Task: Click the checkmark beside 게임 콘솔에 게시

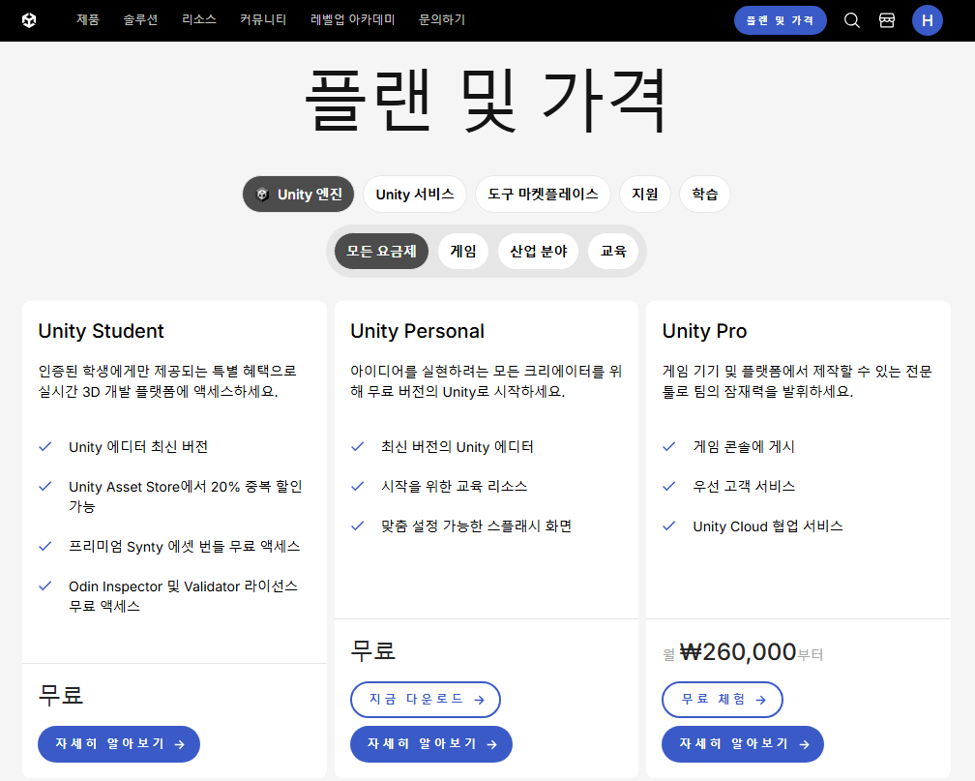Action: coord(669,447)
